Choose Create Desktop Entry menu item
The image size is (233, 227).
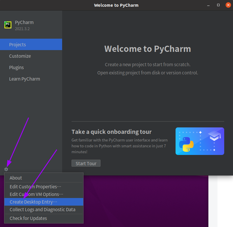coord(44,202)
